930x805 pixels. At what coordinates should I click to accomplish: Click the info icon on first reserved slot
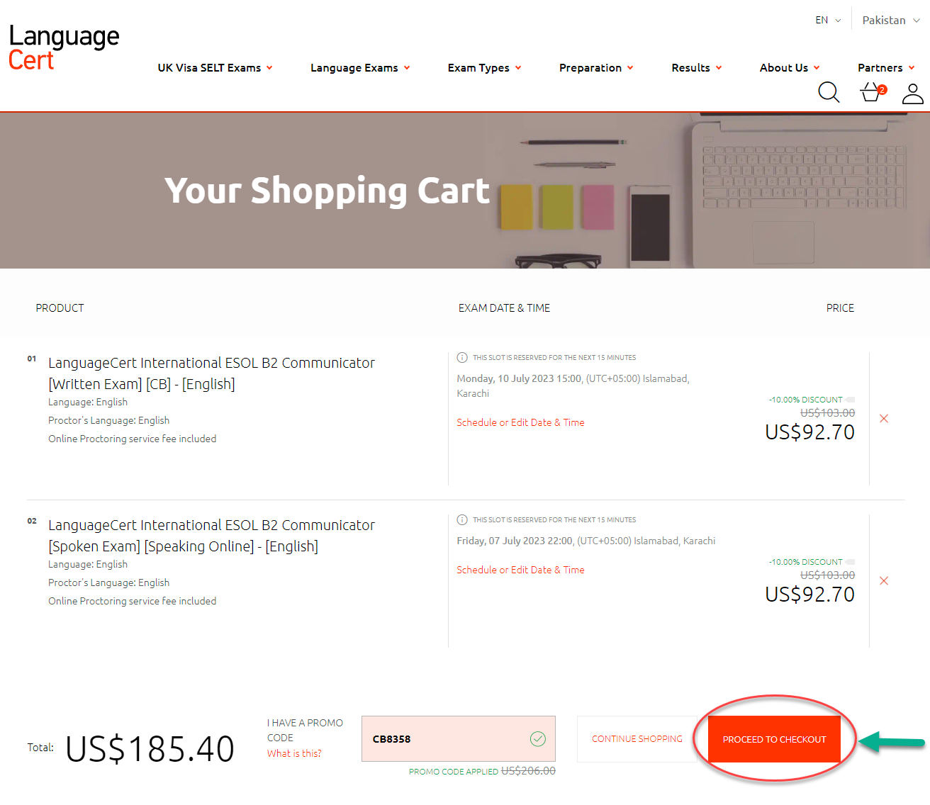pyautogui.click(x=462, y=357)
